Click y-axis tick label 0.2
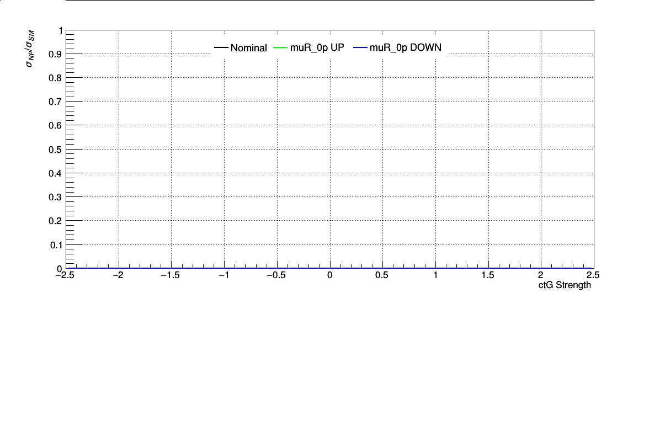The height and width of the screenshot is (426, 660). [x=55, y=221]
